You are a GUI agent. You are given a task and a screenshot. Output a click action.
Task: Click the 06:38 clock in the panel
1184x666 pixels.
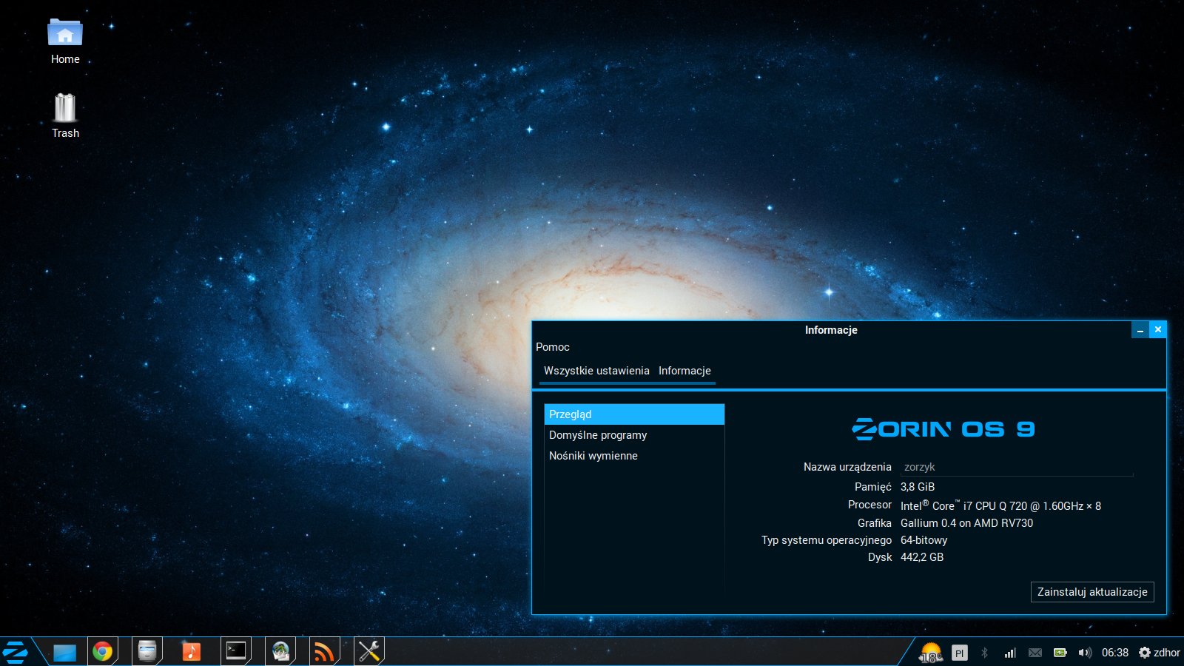pos(1115,653)
